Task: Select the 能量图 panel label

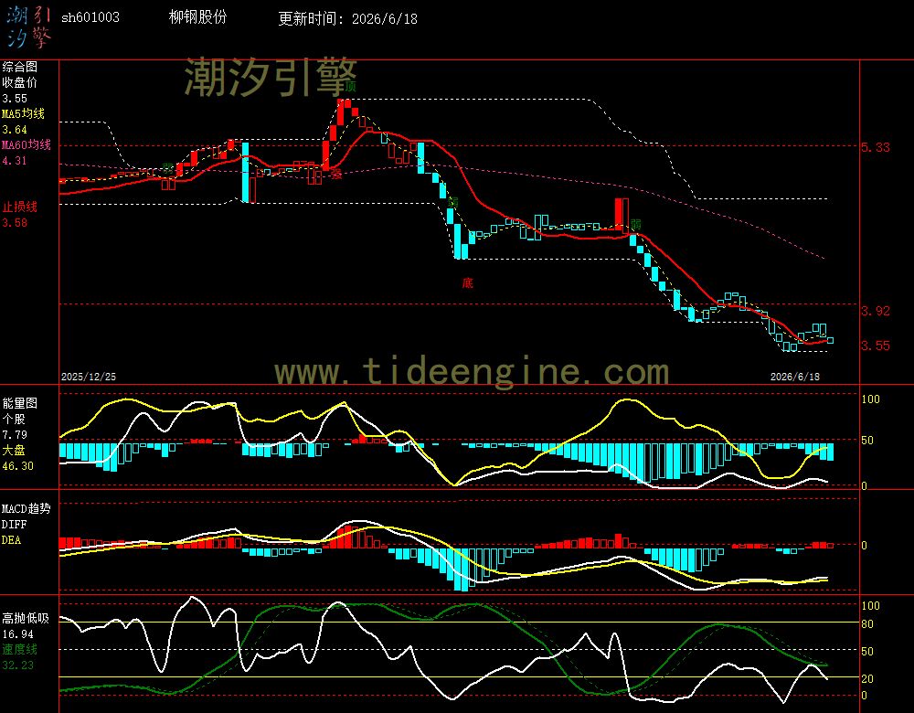Action: (x=20, y=403)
